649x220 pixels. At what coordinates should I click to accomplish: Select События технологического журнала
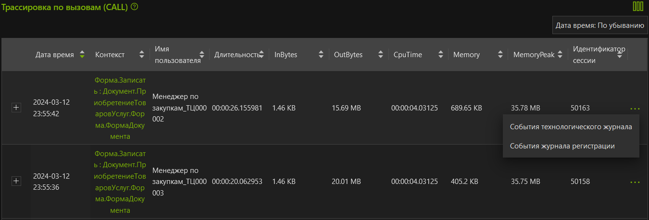coord(571,127)
